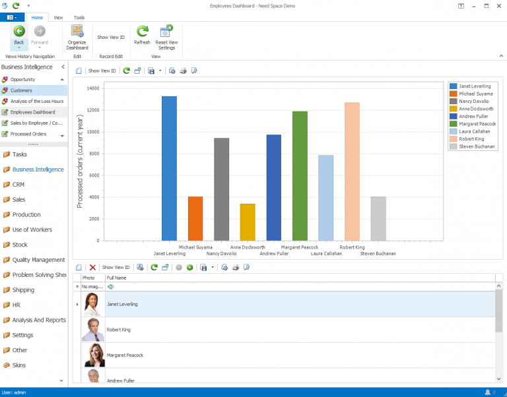
Task: Click the save disk icon in grid toolbar
Action: coord(203,267)
